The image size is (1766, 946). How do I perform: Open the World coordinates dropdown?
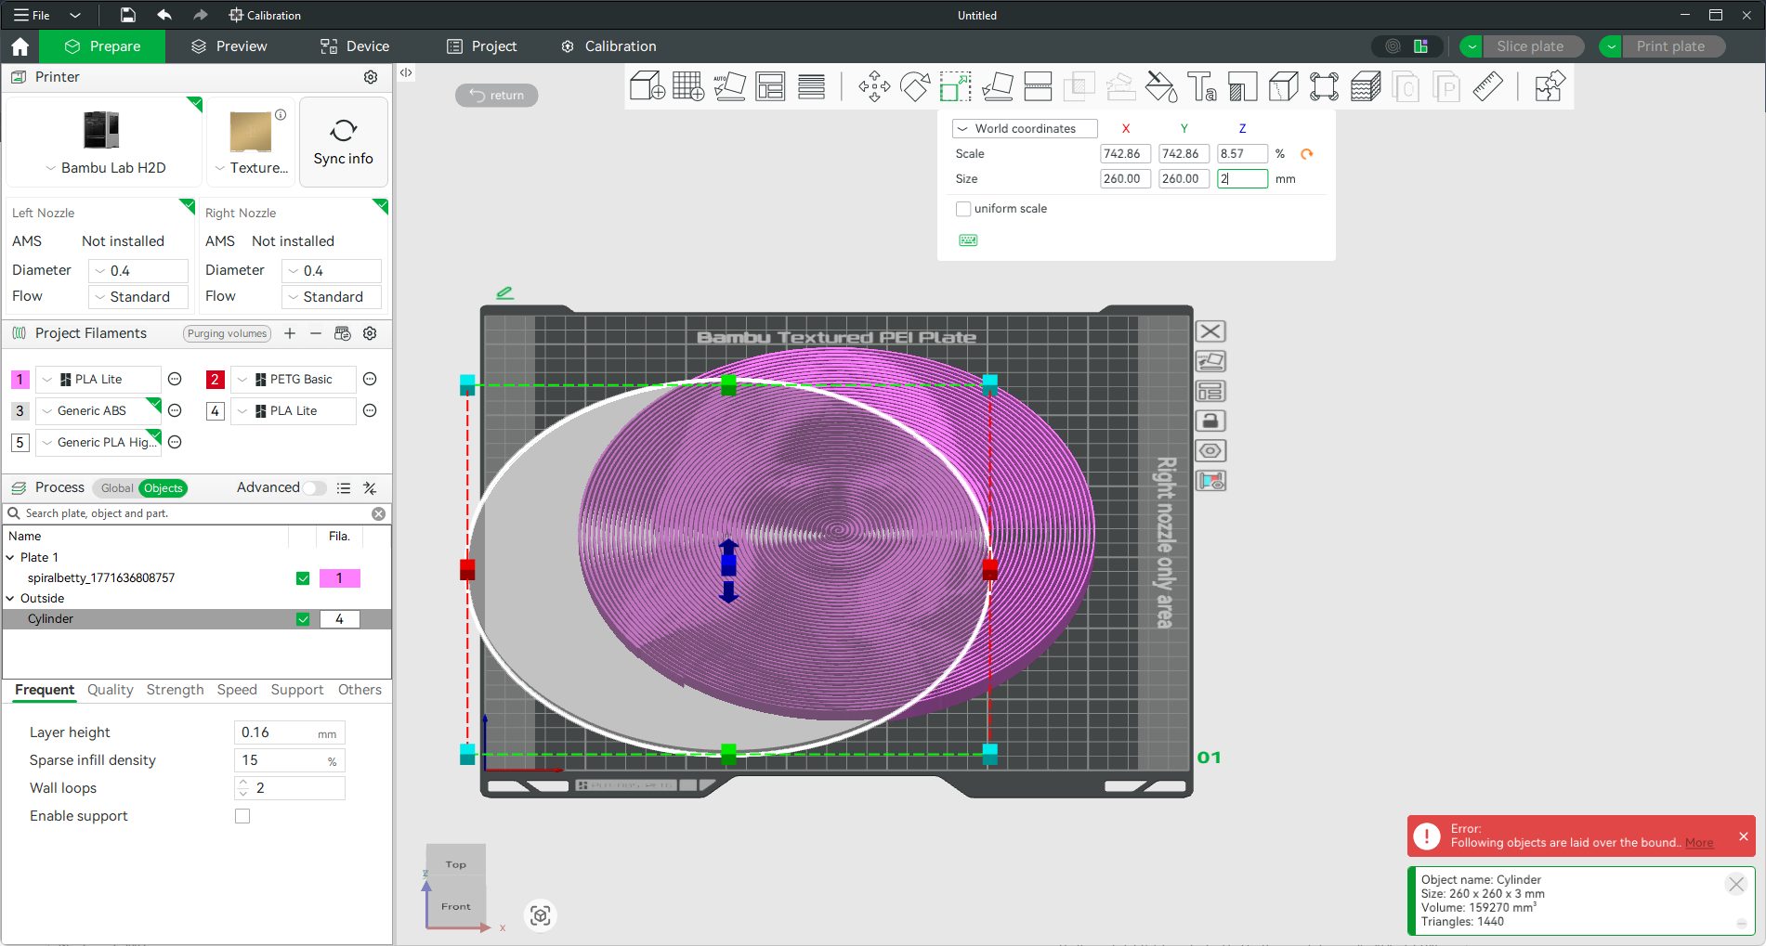1025,129
